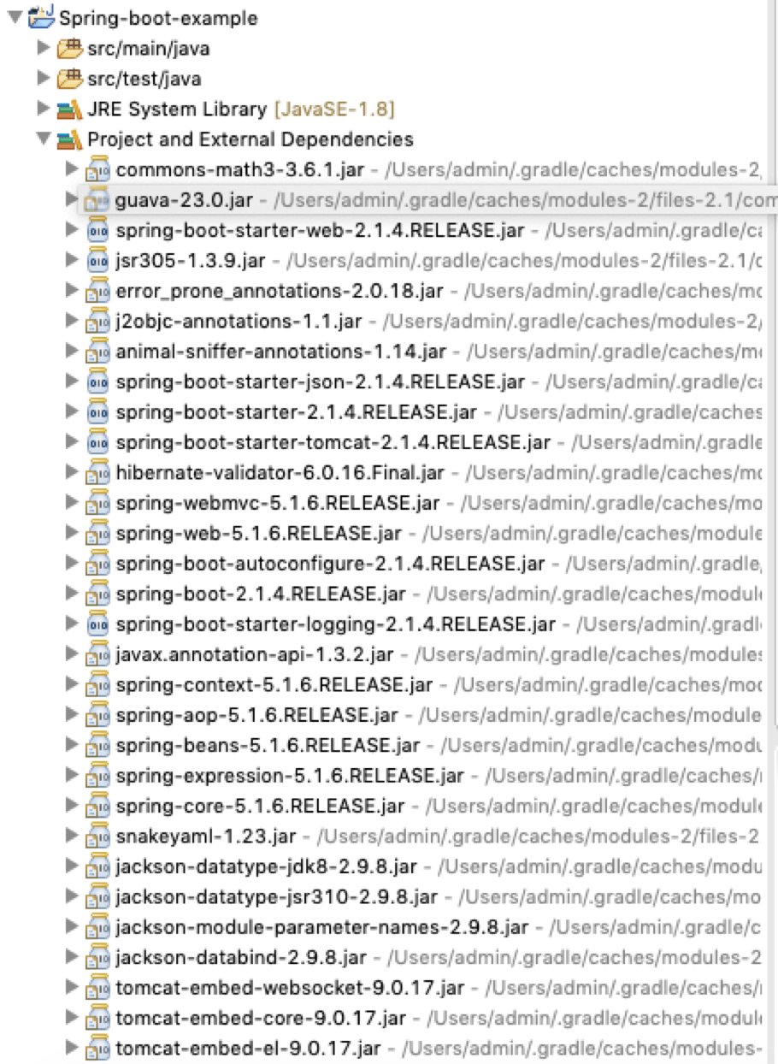The height and width of the screenshot is (1064, 778).
Task: Expand the JRE System Library node
Action: pyautogui.click(x=43, y=109)
